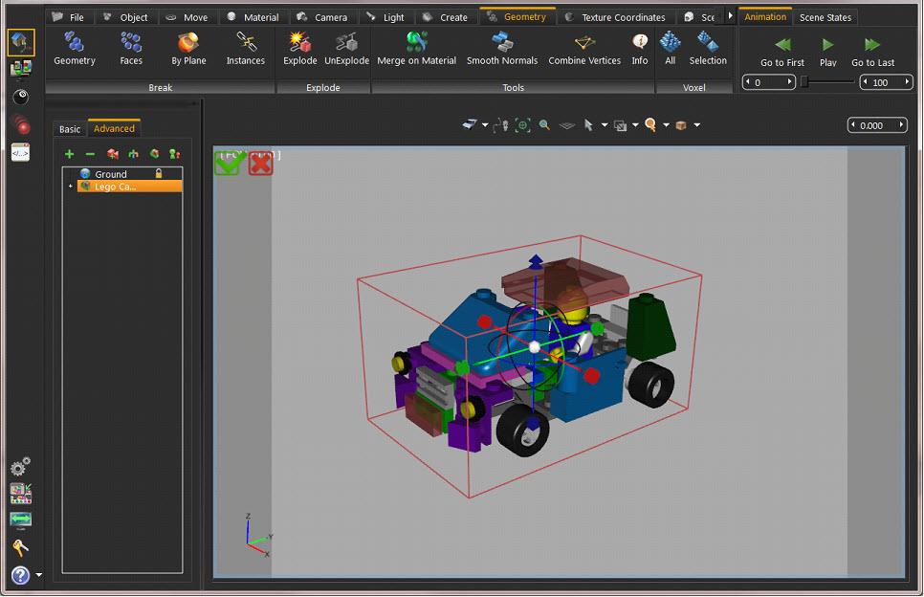Open the settings gears icon
924x597 pixels.
[x=21, y=467]
